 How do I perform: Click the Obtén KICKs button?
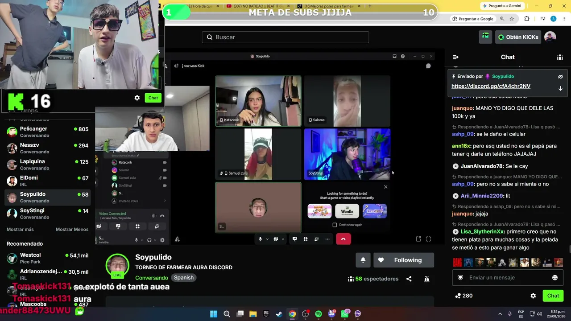pyautogui.click(x=518, y=37)
